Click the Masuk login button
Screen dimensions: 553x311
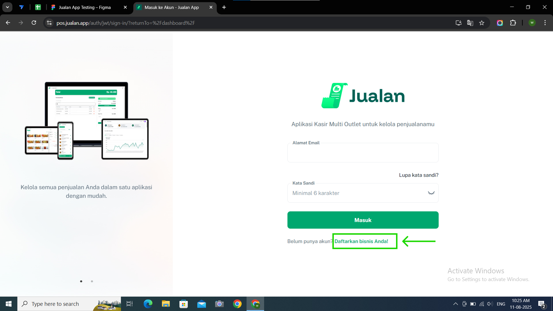363,220
